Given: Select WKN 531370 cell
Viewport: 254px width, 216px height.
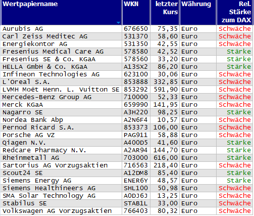Looking at the screenshot, I should click(136, 36).
